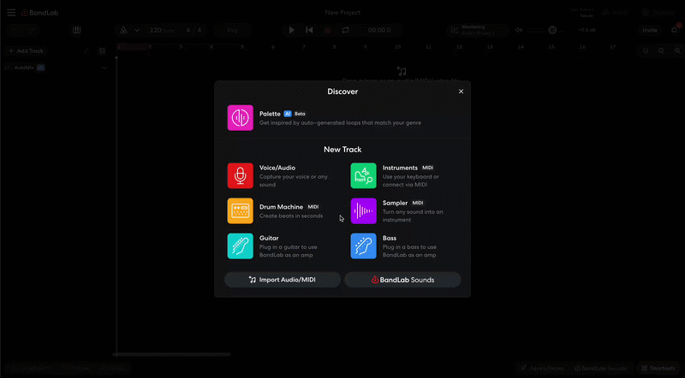
Task: Choose the Instruments MIDI track icon
Action: coord(364,175)
